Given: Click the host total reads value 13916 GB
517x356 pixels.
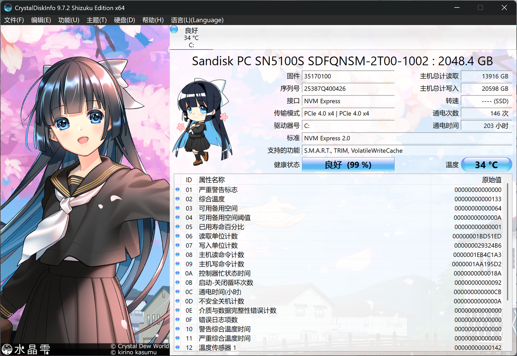Looking at the screenshot, I should click(486, 76).
